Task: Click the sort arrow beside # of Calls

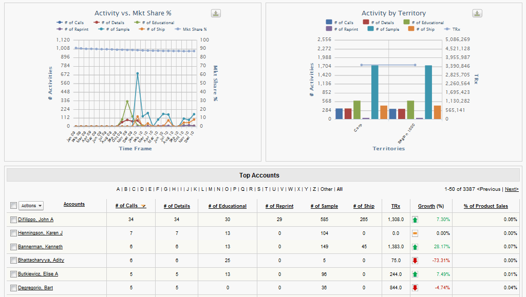Action: click(x=143, y=206)
